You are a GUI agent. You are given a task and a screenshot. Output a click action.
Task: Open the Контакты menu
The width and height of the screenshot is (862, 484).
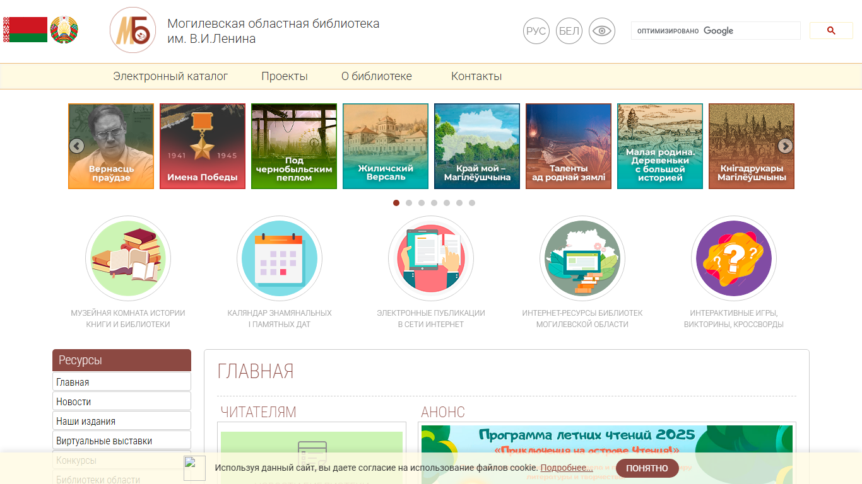coord(476,76)
